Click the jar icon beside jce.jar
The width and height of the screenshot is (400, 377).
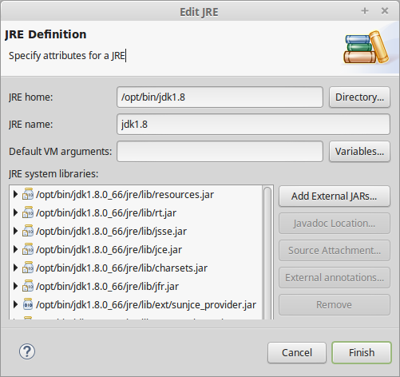click(28, 249)
